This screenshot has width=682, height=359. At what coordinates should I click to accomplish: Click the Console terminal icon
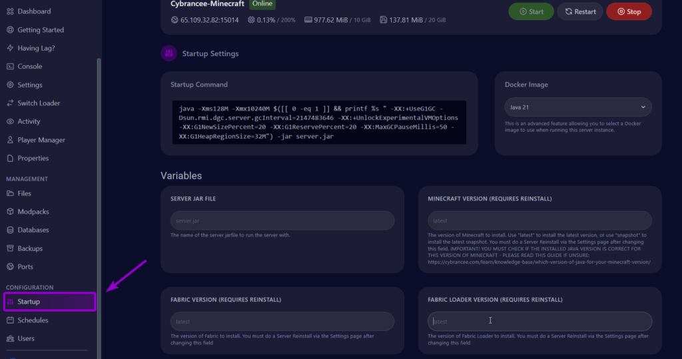pos(10,66)
